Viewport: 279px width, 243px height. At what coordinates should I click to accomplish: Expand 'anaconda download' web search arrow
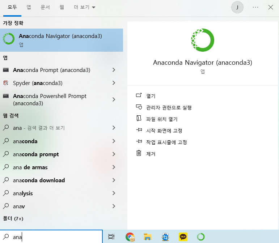coord(114,180)
